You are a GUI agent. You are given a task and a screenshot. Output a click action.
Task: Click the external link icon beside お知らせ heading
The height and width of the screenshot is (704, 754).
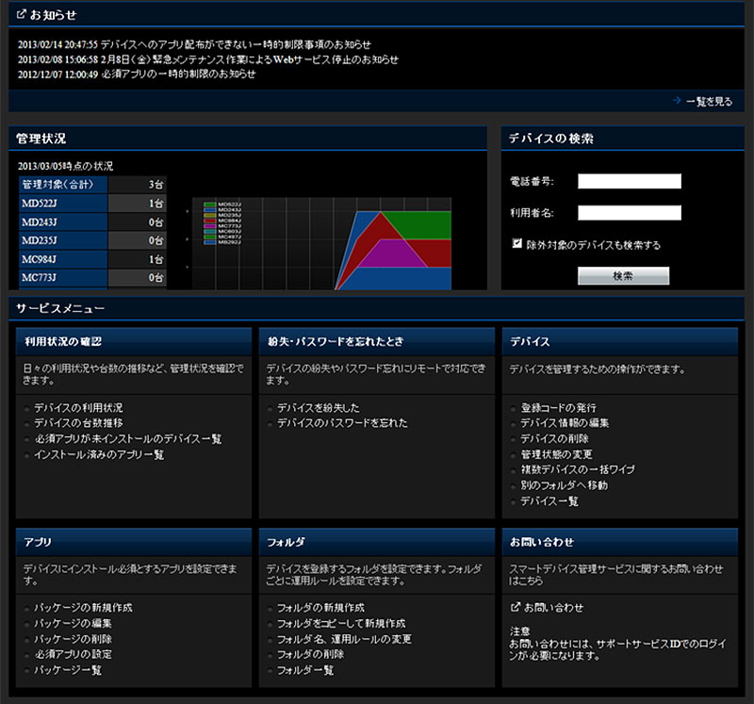point(22,15)
